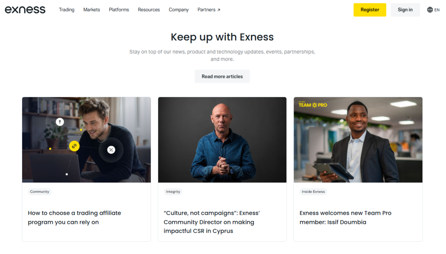The height and width of the screenshot is (254, 446).
Task: Select the EN language label in the header
Action: [x=437, y=9]
